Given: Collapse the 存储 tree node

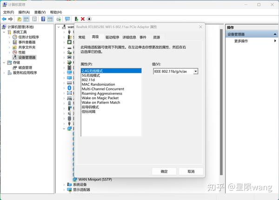Looking at the screenshot, I should tap(4, 63).
